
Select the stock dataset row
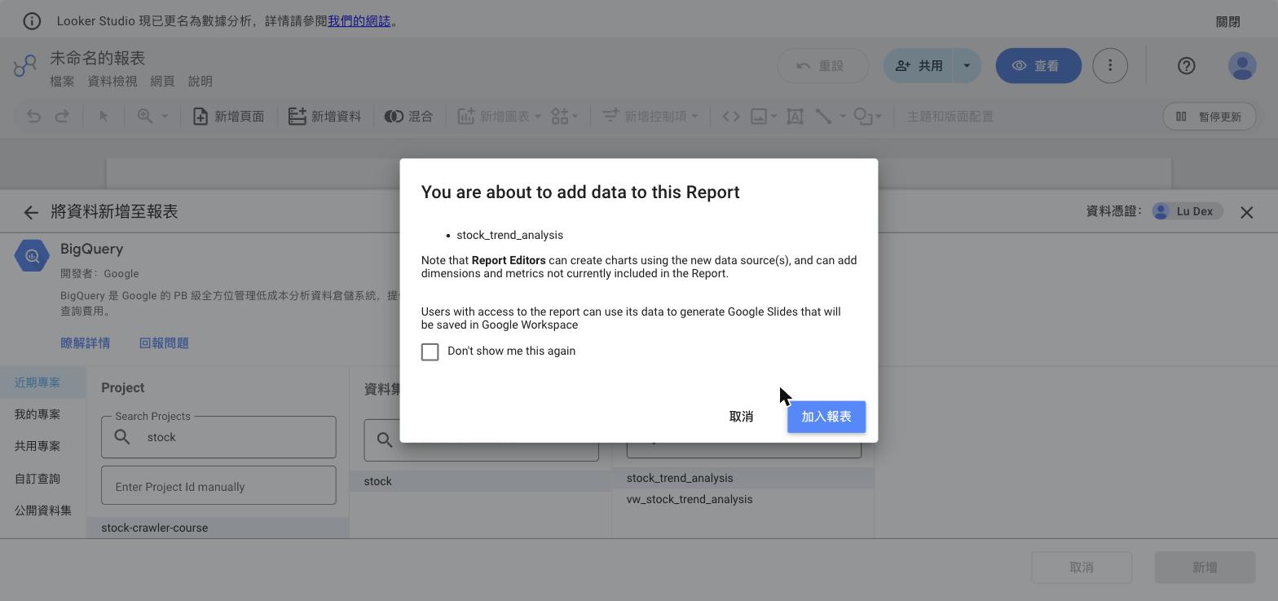[x=480, y=481]
